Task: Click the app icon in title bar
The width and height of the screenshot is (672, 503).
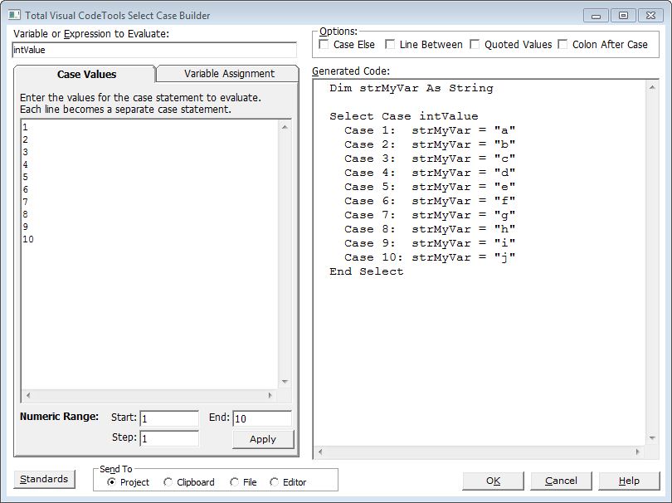Action: click(14, 15)
